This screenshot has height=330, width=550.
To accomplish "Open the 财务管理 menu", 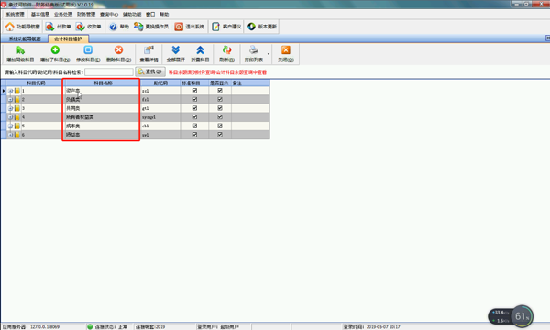I will pos(86,15).
